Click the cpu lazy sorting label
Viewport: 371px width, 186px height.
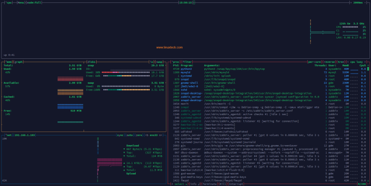(357, 62)
